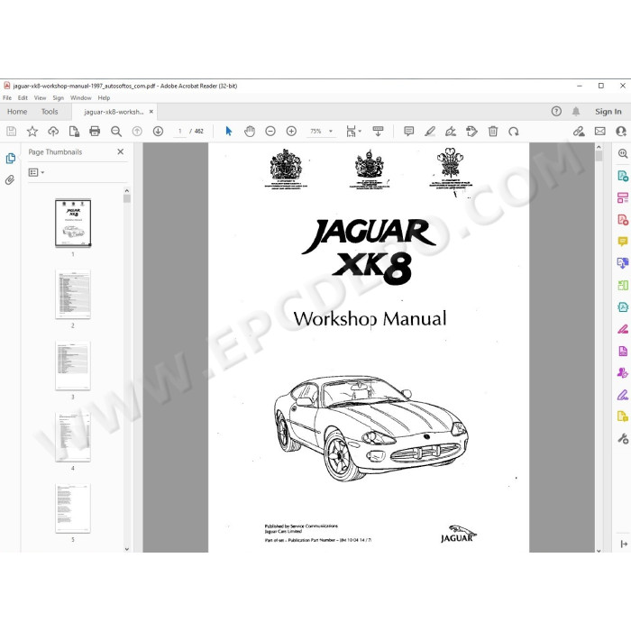This screenshot has width=631, height=631.
Task: Open the sign document pen tool
Action: pyautogui.click(x=451, y=132)
